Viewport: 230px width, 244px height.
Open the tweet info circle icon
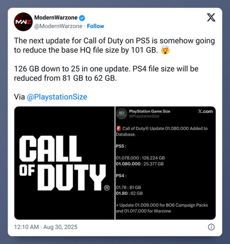(x=211, y=227)
